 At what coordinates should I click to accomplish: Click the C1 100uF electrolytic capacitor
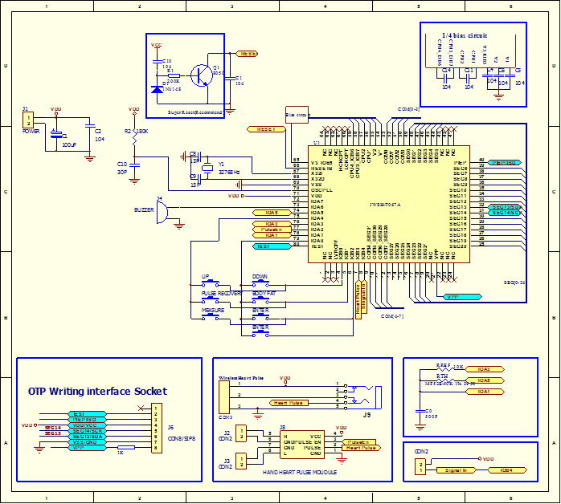click(56, 134)
